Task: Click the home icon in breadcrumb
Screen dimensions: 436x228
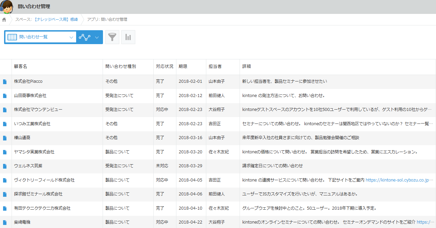Action: 4,20
